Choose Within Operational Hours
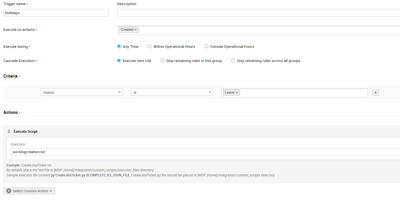Viewport: 400px width, 203px height. click(x=150, y=46)
